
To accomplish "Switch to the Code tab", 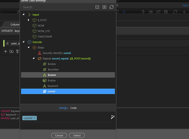I will point(73,108).
